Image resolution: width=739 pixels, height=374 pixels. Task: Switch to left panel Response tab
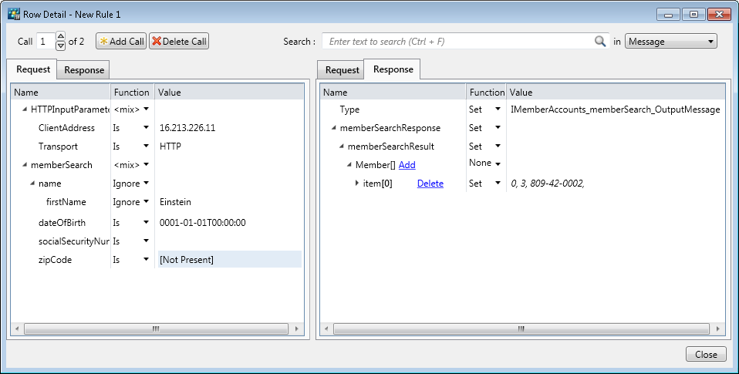click(84, 70)
